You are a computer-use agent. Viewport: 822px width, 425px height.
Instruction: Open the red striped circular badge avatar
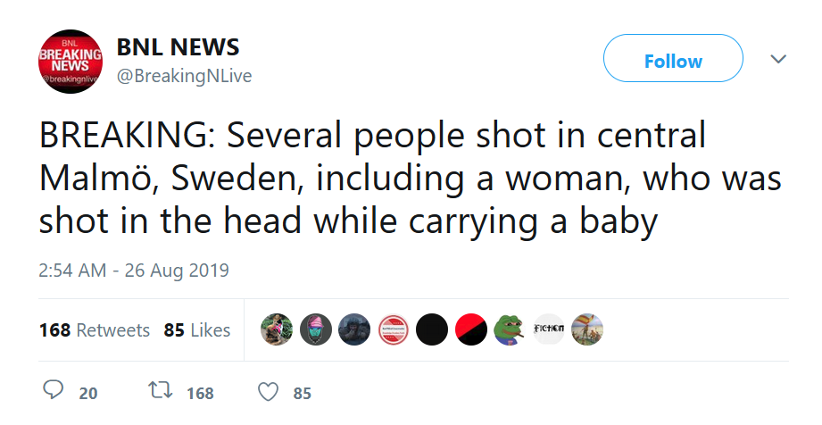coord(394,330)
